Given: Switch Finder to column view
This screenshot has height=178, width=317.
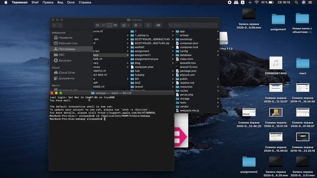Looking at the screenshot, I should [109, 25].
